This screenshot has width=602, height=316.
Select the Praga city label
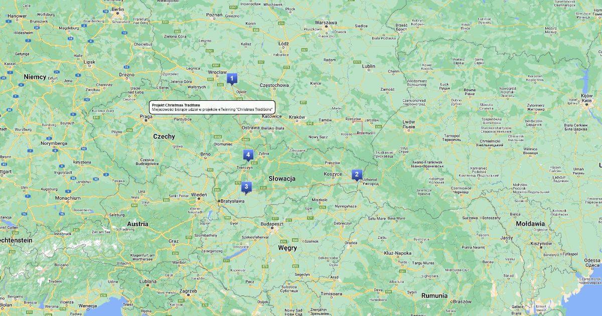[146, 116]
